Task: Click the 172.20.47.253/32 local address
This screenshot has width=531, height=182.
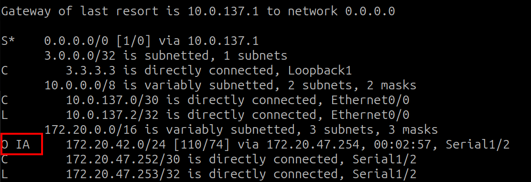Action: point(123,174)
